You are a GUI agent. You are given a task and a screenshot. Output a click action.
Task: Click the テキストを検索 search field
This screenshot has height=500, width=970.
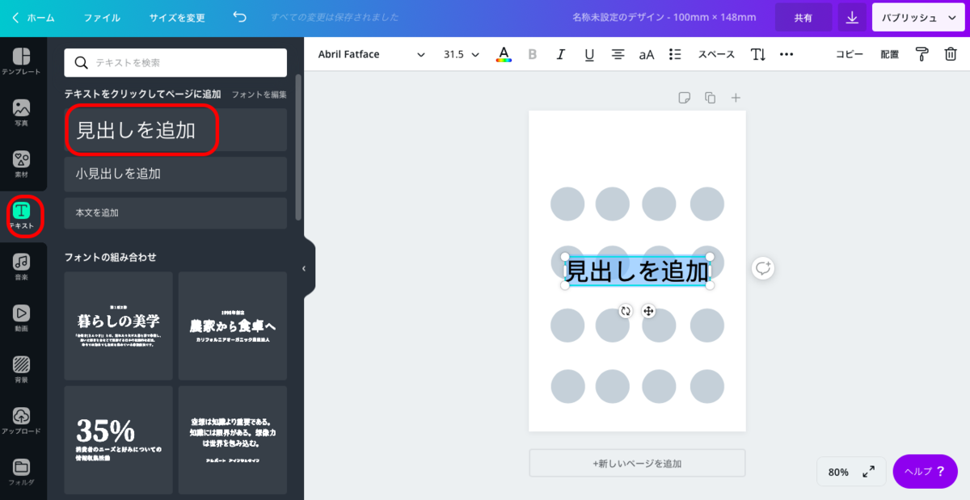(175, 62)
